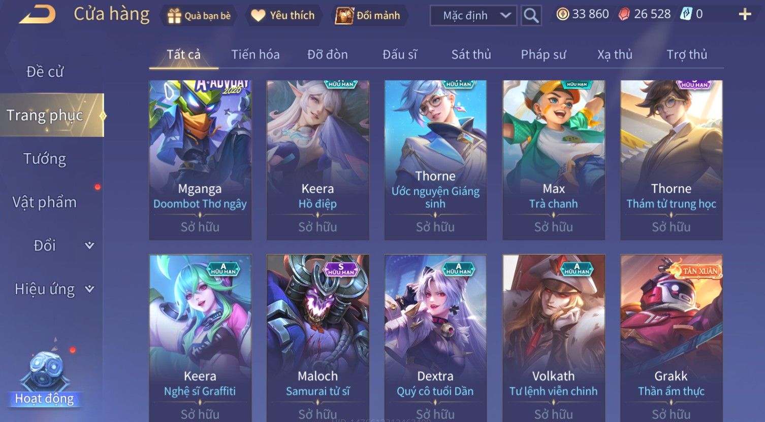Tap the plus icon to add currency
Viewport: 765px width, 422px height.
click(745, 14)
